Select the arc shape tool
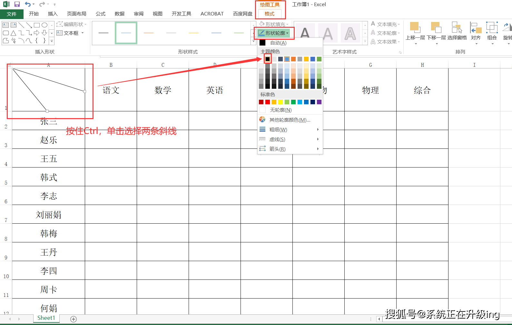 tap(21, 41)
